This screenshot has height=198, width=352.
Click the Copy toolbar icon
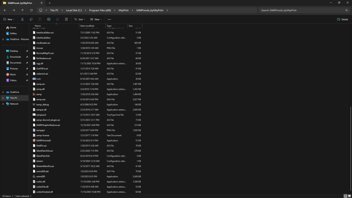tap(31, 19)
